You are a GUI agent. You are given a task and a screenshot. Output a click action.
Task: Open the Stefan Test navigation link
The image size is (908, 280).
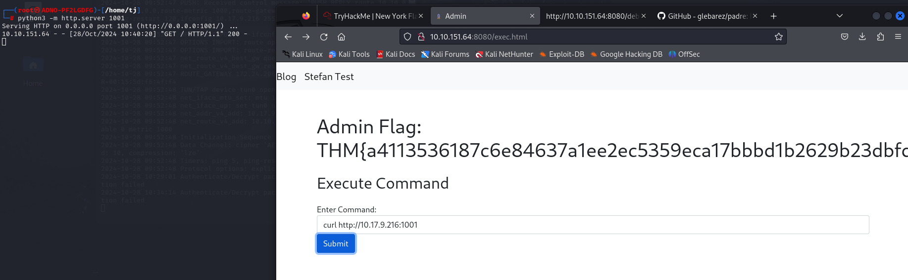[329, 77]
